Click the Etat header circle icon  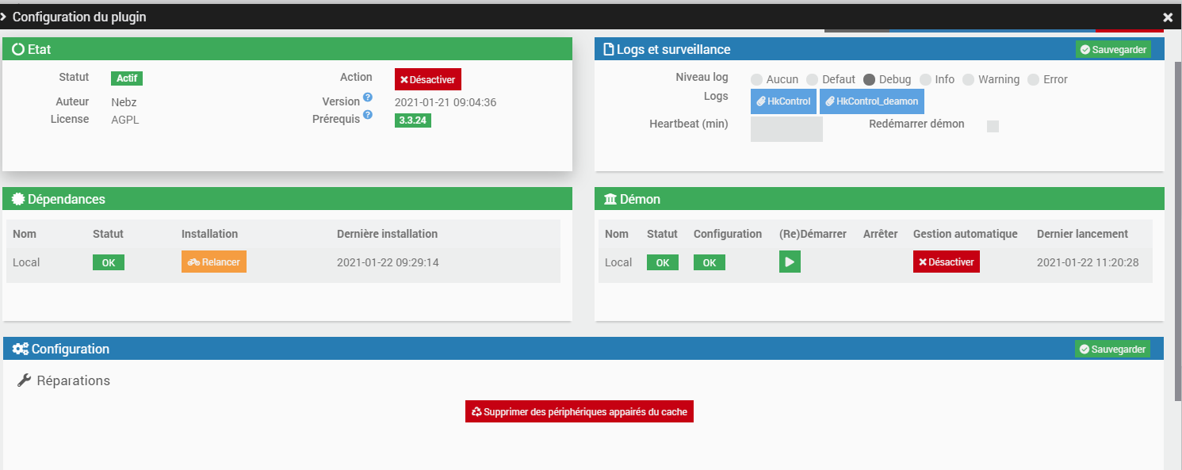click(x=18, y=49)
